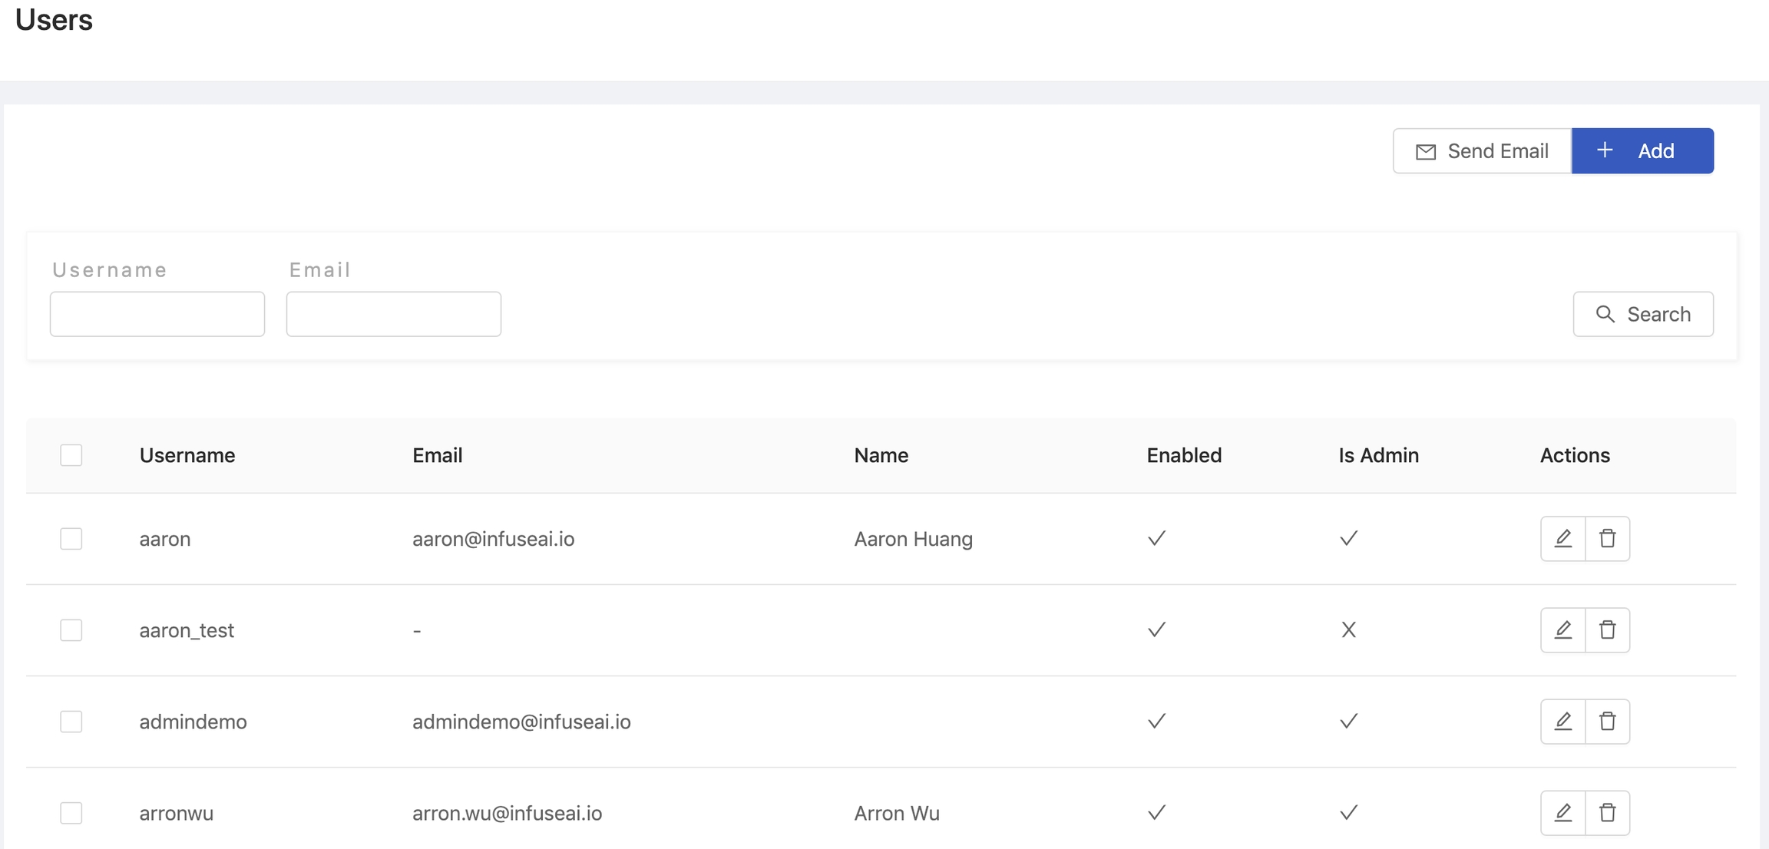This screenshot has width=1769, height=849.
Task: Delete the arronwu user
Action: (1607, 813)
